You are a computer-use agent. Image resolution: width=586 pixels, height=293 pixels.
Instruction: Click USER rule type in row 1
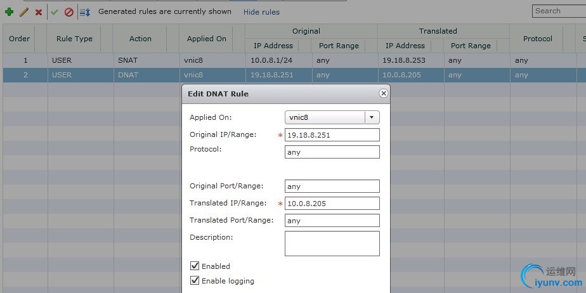coord(81,60)
